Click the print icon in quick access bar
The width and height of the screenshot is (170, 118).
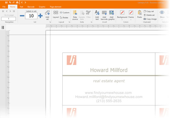17,3
